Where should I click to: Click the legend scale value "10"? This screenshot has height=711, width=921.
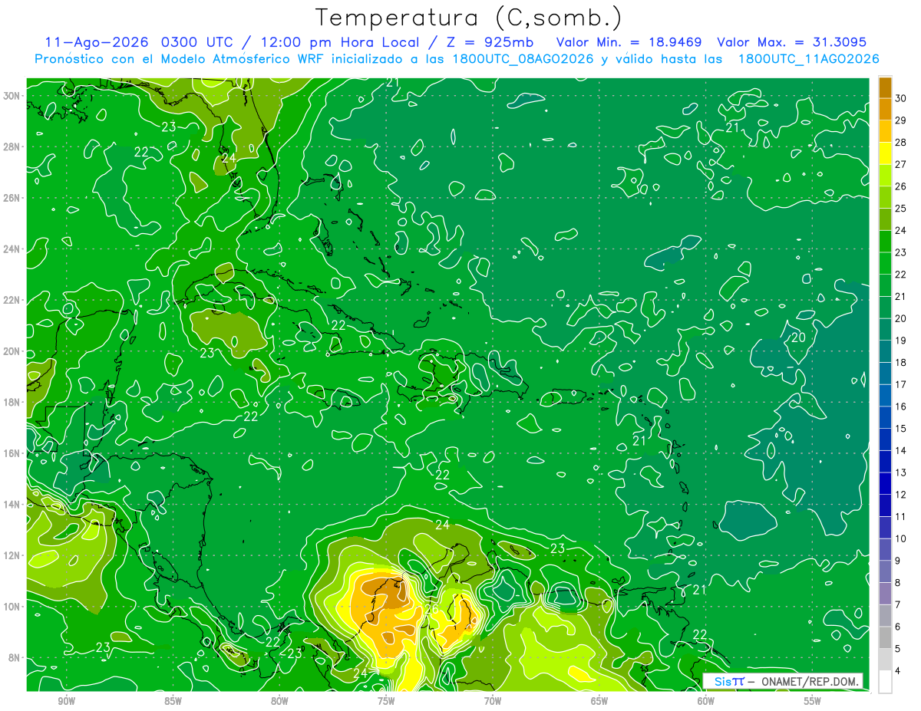tap(901, 539)
